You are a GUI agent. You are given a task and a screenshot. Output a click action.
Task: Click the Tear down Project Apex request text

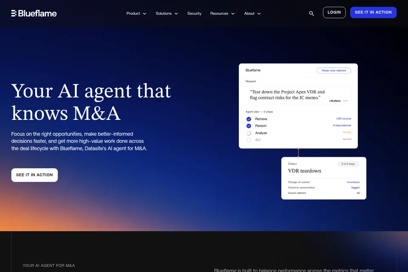(287, 95)
